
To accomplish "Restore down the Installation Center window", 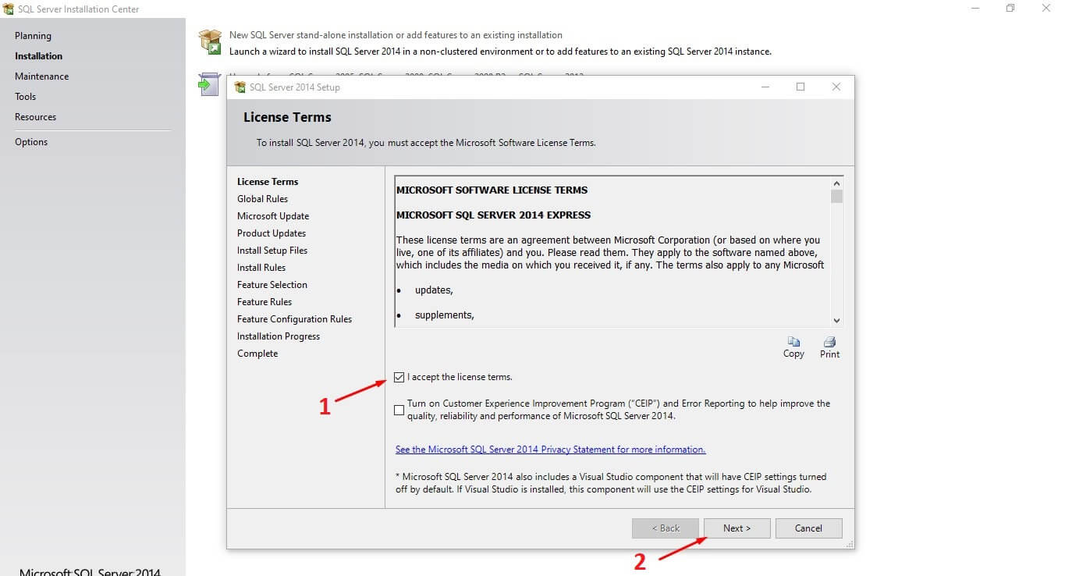I will pos(1010,9).
